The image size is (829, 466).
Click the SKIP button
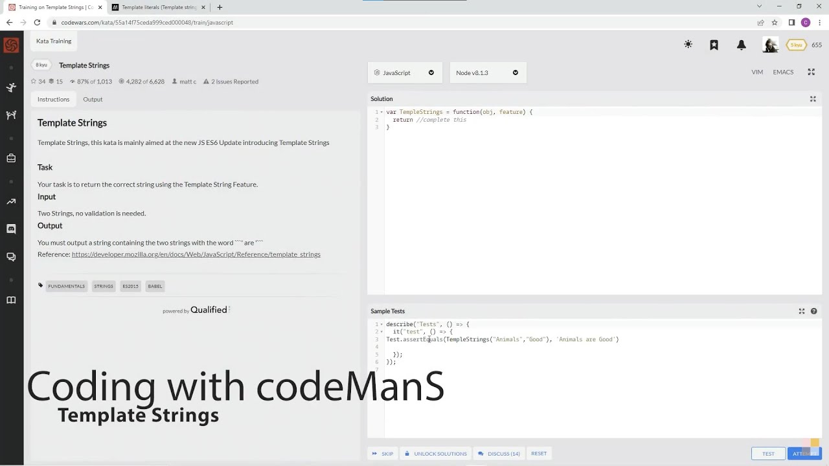click(383, 454)
